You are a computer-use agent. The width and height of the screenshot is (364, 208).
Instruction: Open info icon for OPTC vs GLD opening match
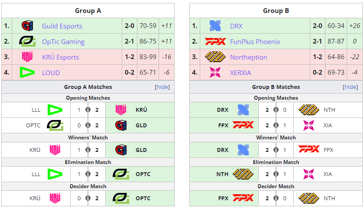[x=88, y=125]
